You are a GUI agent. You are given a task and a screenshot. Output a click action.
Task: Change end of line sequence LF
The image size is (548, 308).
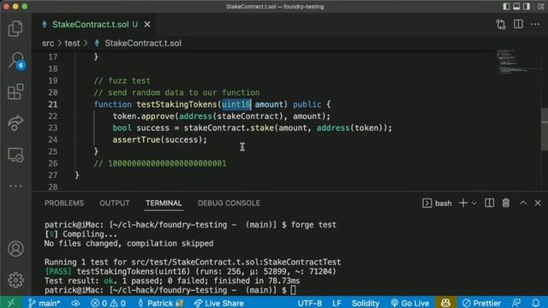[x=337, y=303]
